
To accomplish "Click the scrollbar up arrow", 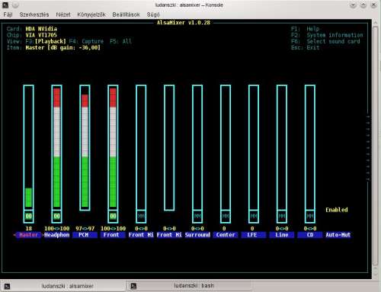I will (x=376, y=23).
